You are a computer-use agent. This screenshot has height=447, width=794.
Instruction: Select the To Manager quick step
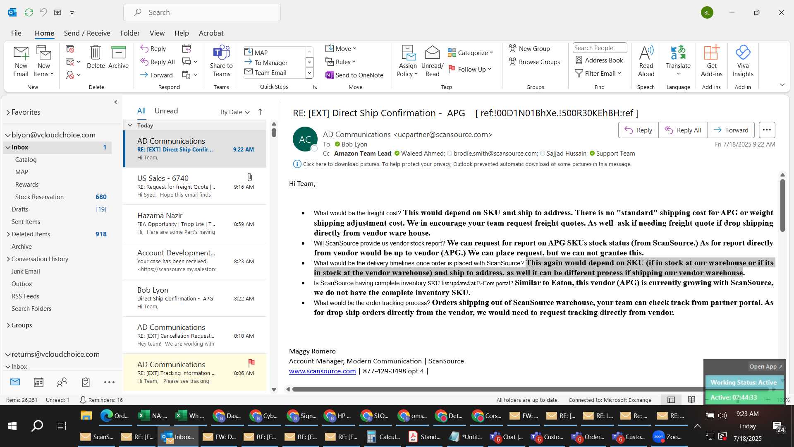tap(274, 62)
